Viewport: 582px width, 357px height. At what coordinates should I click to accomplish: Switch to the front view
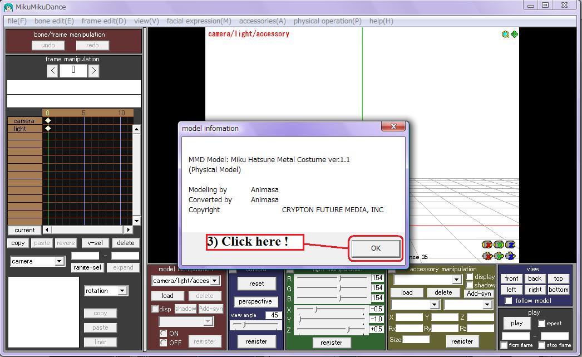[511, 278]
